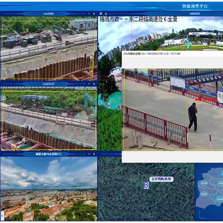Image resolution: width=223 pixels, height=223 pixels.
Task: Click the B marker on the satellite map
Action: pyautogui.click(x=146, y=185)
